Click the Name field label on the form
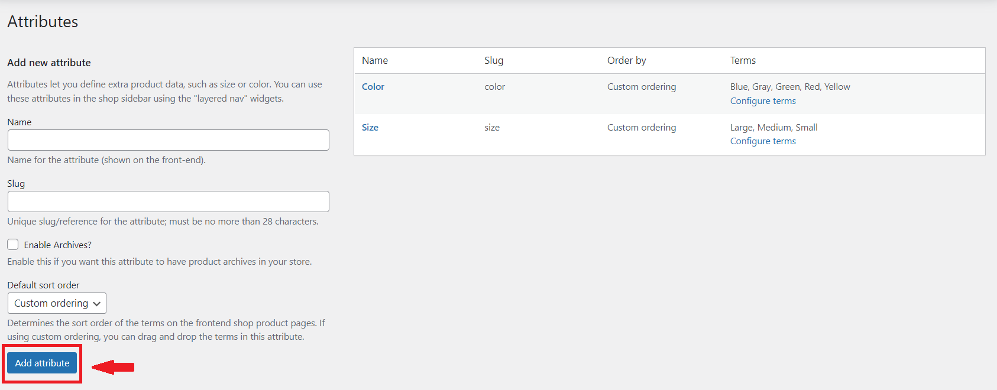The width and height of the screenshot is (997, 390). tap(20, 122)
